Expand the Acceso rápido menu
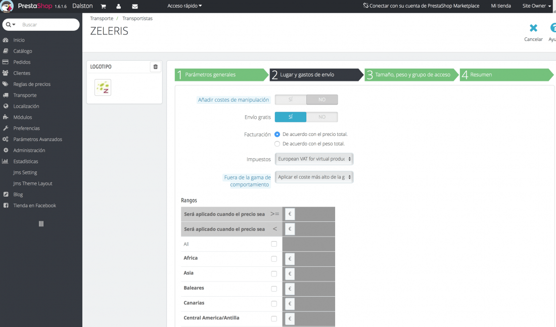Image resolution: width=556 pixels, height=327 pixels. pos(184,6)
